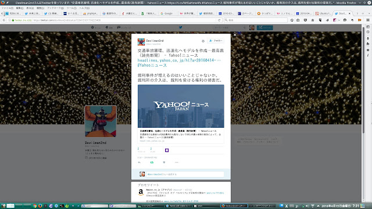This screenshot has width=372, height=209.
Task: Open the ファイル menu
Action: [8, 8]
